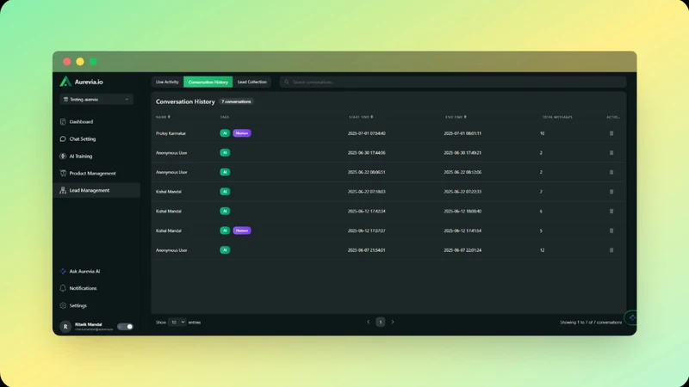Click Showing 1 to 7 of 7 conversations text
689x387 pixels.
(x=591, y=322)
